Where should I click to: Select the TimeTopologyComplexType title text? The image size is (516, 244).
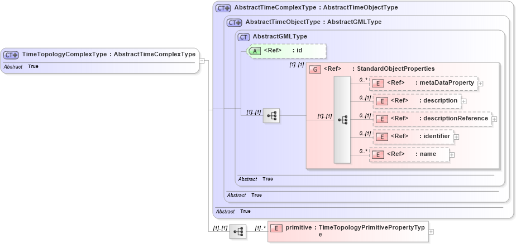(109, 55)
